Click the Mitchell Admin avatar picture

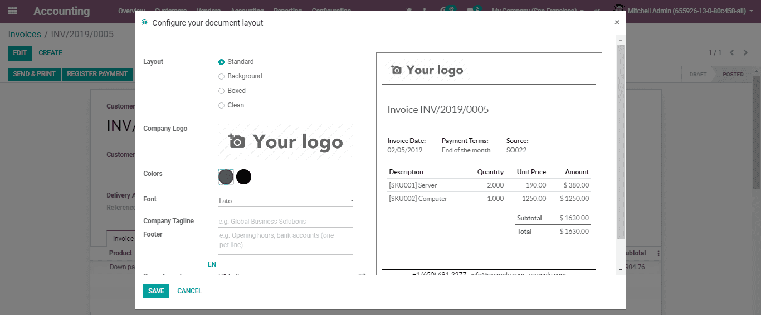coord(618,11)
